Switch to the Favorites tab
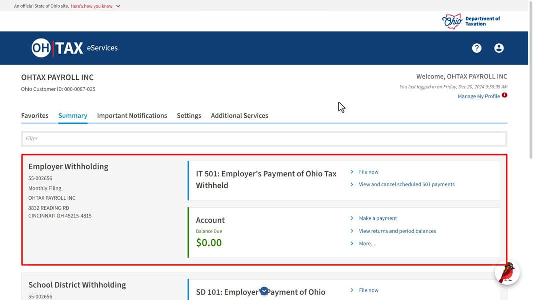The image size is (534, 300). tap(35, 116)
